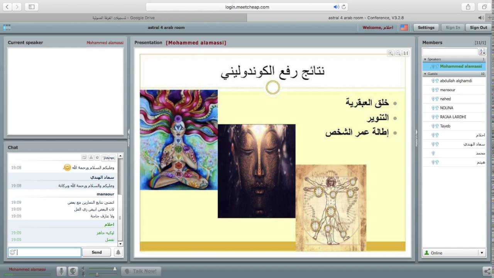Click the chat toolbar clock icon
The image size is (494, 278).
tap(97, 157)
